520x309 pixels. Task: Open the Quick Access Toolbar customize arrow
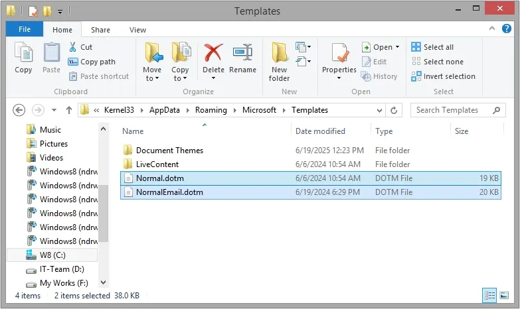(x=60, y=11)
